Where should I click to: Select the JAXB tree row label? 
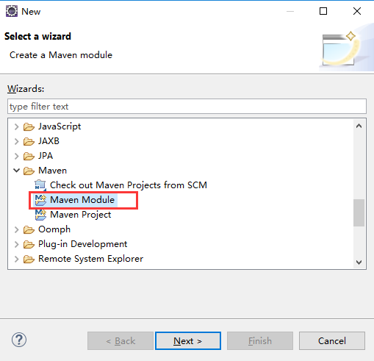[x=48, y=141]
